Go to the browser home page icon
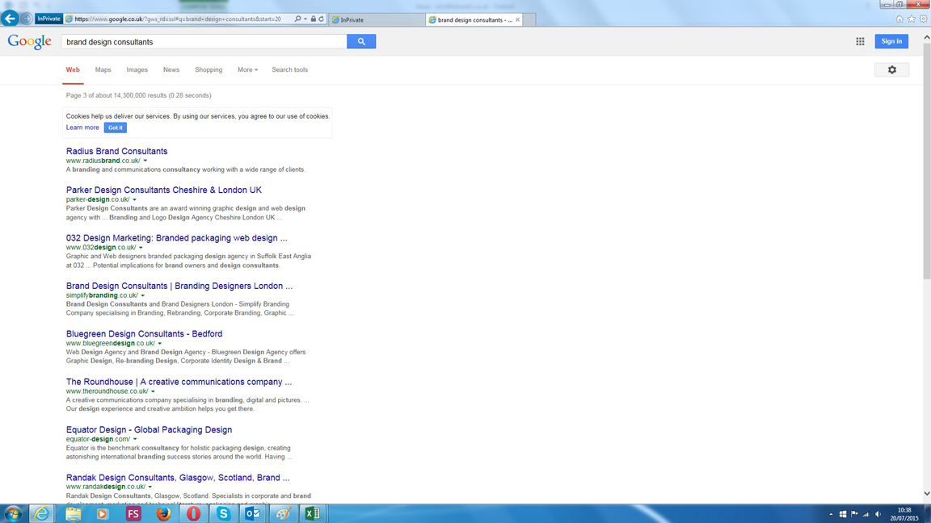The height and width of the screenshot is (523, 931). pyautogui.click(x=899, y=19)
